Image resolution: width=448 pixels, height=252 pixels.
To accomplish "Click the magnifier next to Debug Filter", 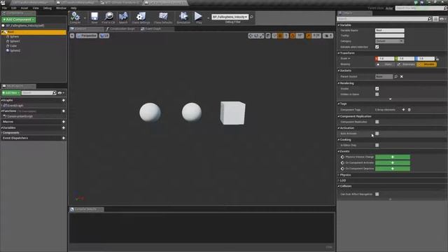I will point(251,17).
